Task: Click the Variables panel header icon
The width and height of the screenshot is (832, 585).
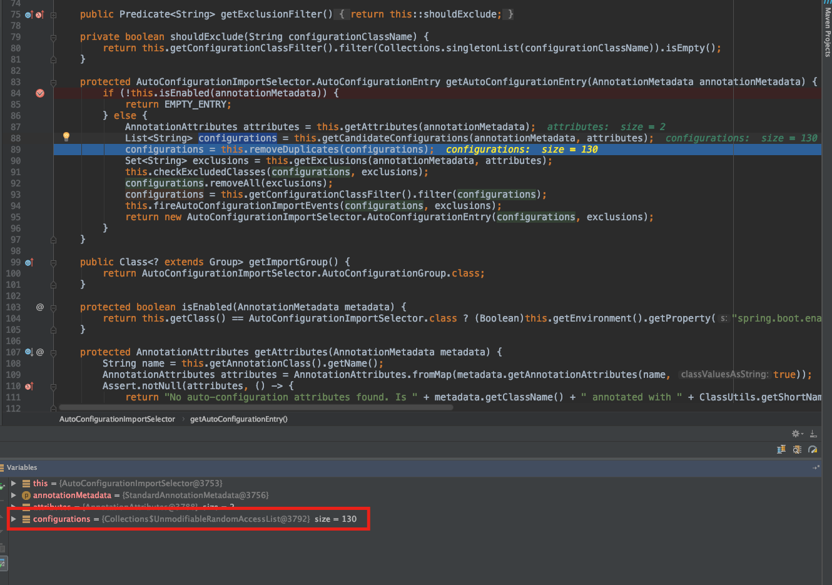Action: point(3,467)
